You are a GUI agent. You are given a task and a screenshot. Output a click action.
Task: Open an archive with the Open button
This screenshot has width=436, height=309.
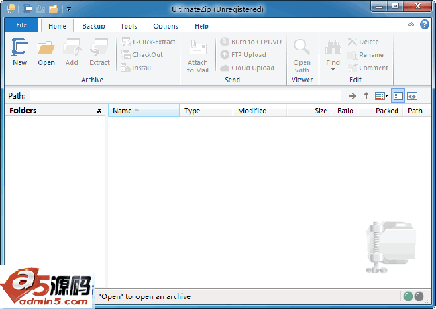(x=46, y=52)
